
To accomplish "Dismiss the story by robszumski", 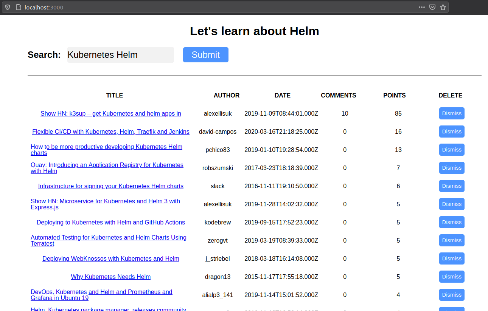I will [451, 168].
